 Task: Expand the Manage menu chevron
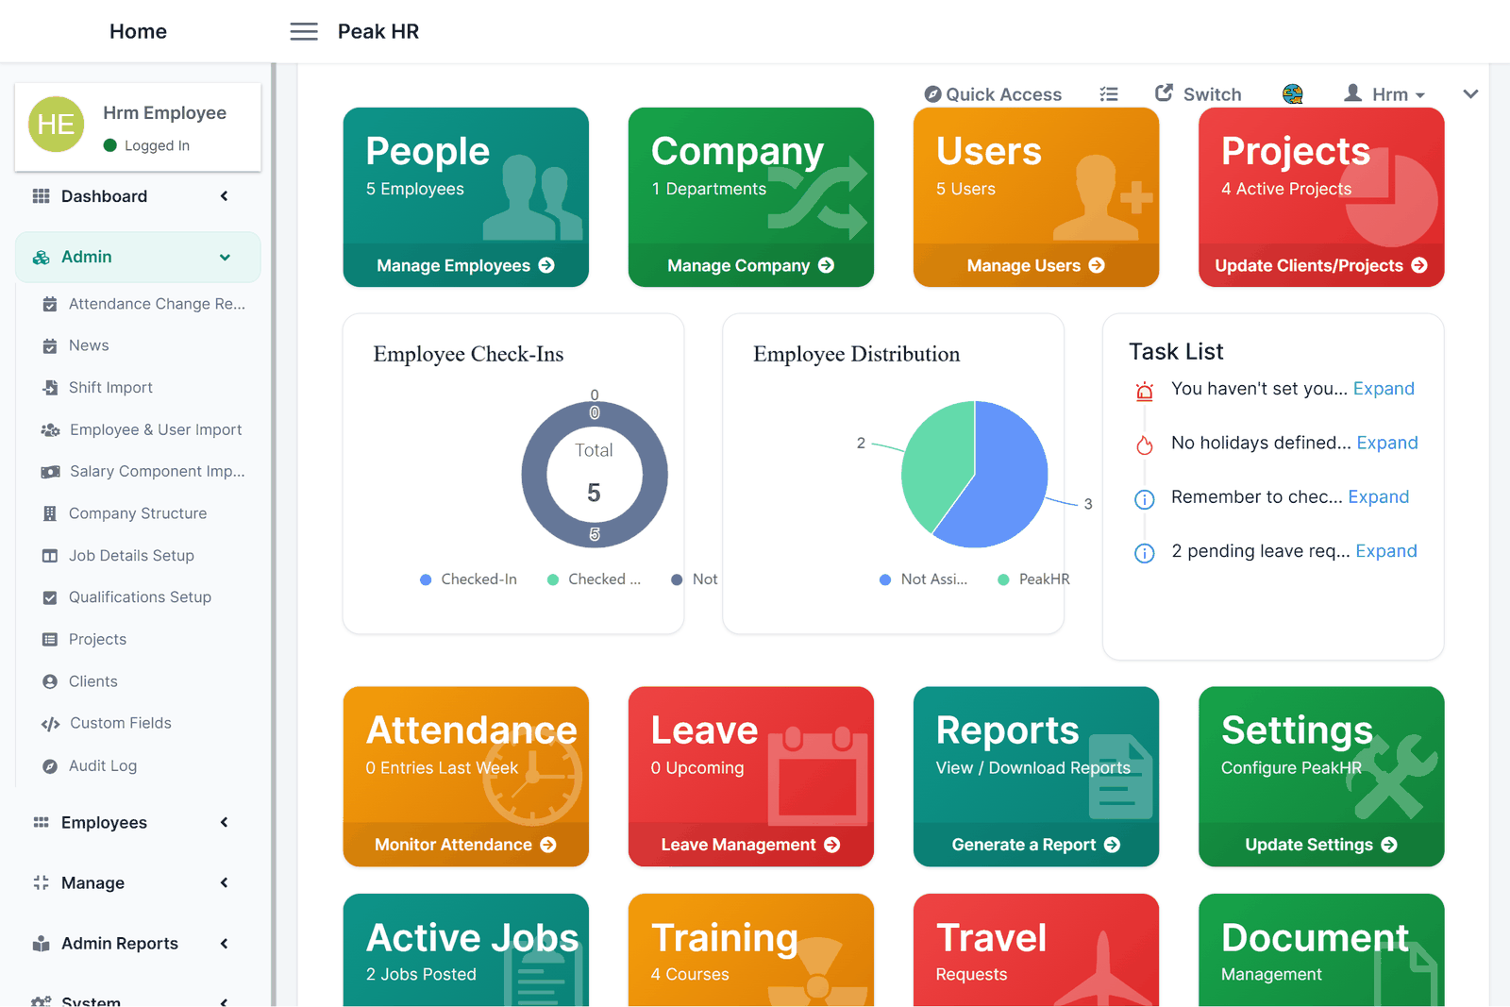click(x=224, y=883)
